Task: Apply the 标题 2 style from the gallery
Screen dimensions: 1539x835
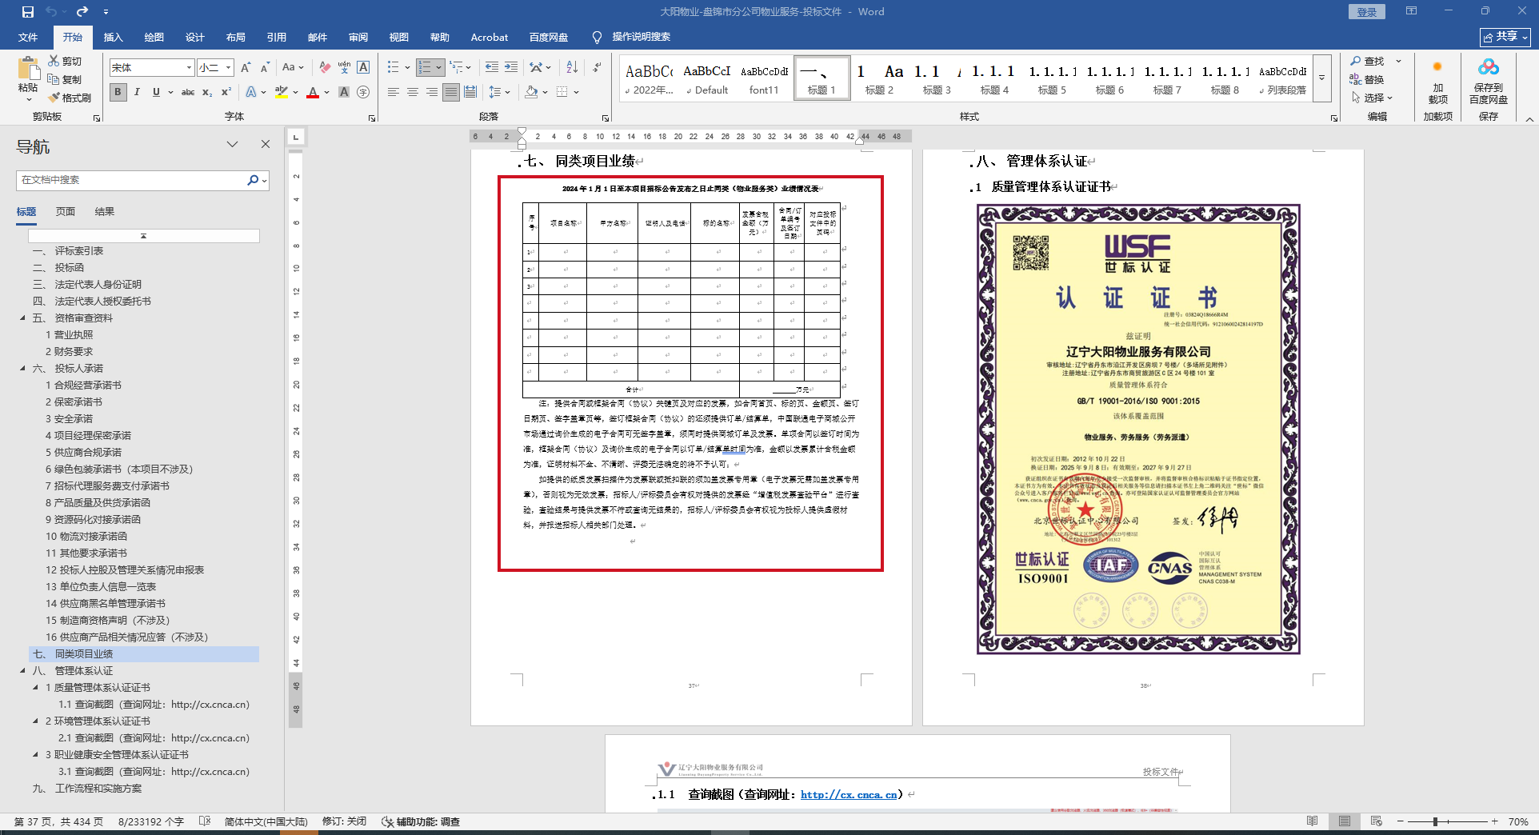Action: (x=879, y=78)
